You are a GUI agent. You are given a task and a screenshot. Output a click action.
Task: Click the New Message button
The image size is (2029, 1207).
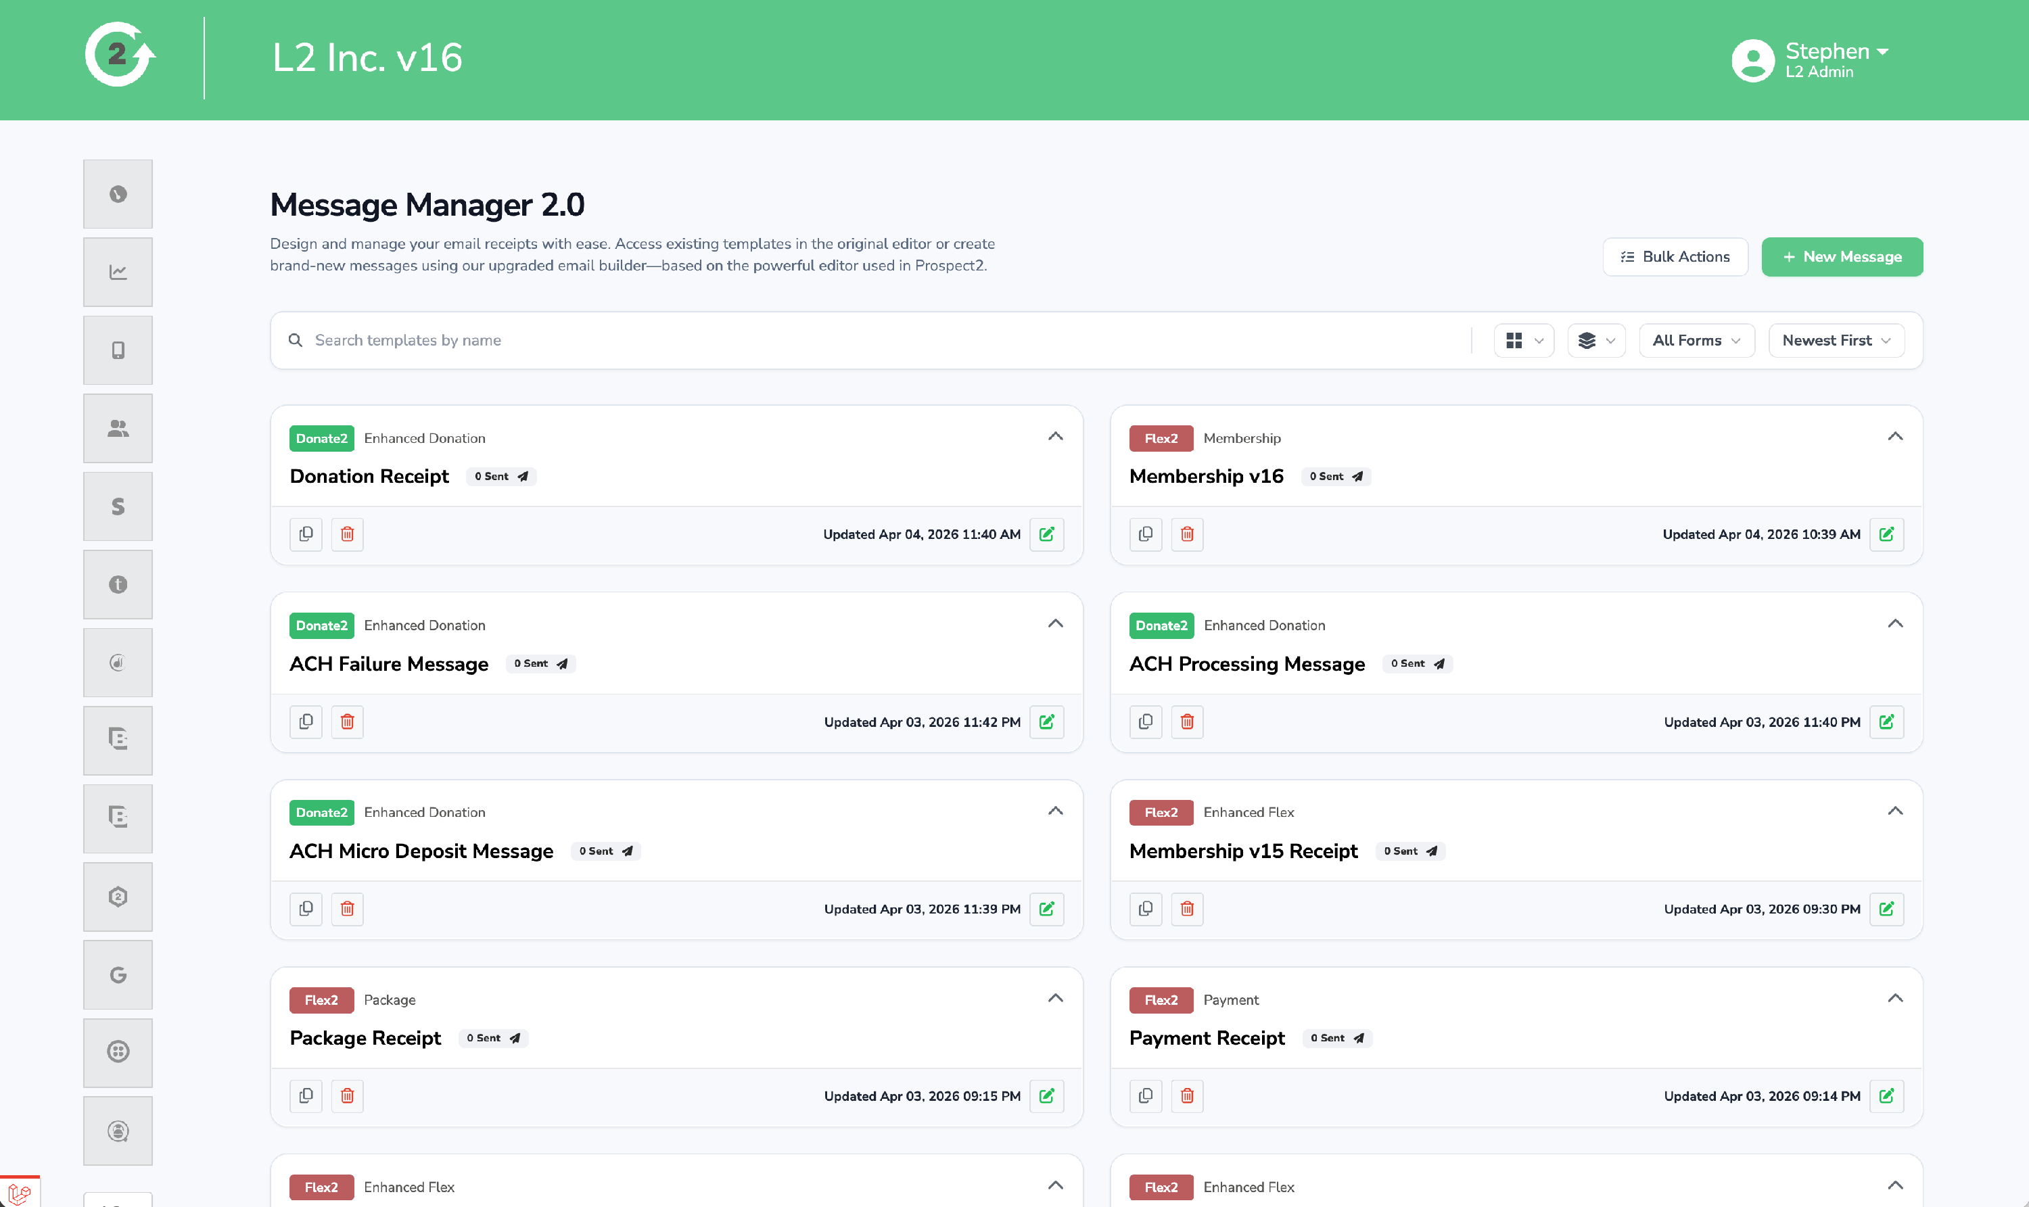click(1841, 257)
